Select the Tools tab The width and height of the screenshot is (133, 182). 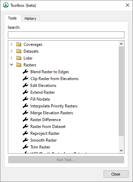coord(12,18)
